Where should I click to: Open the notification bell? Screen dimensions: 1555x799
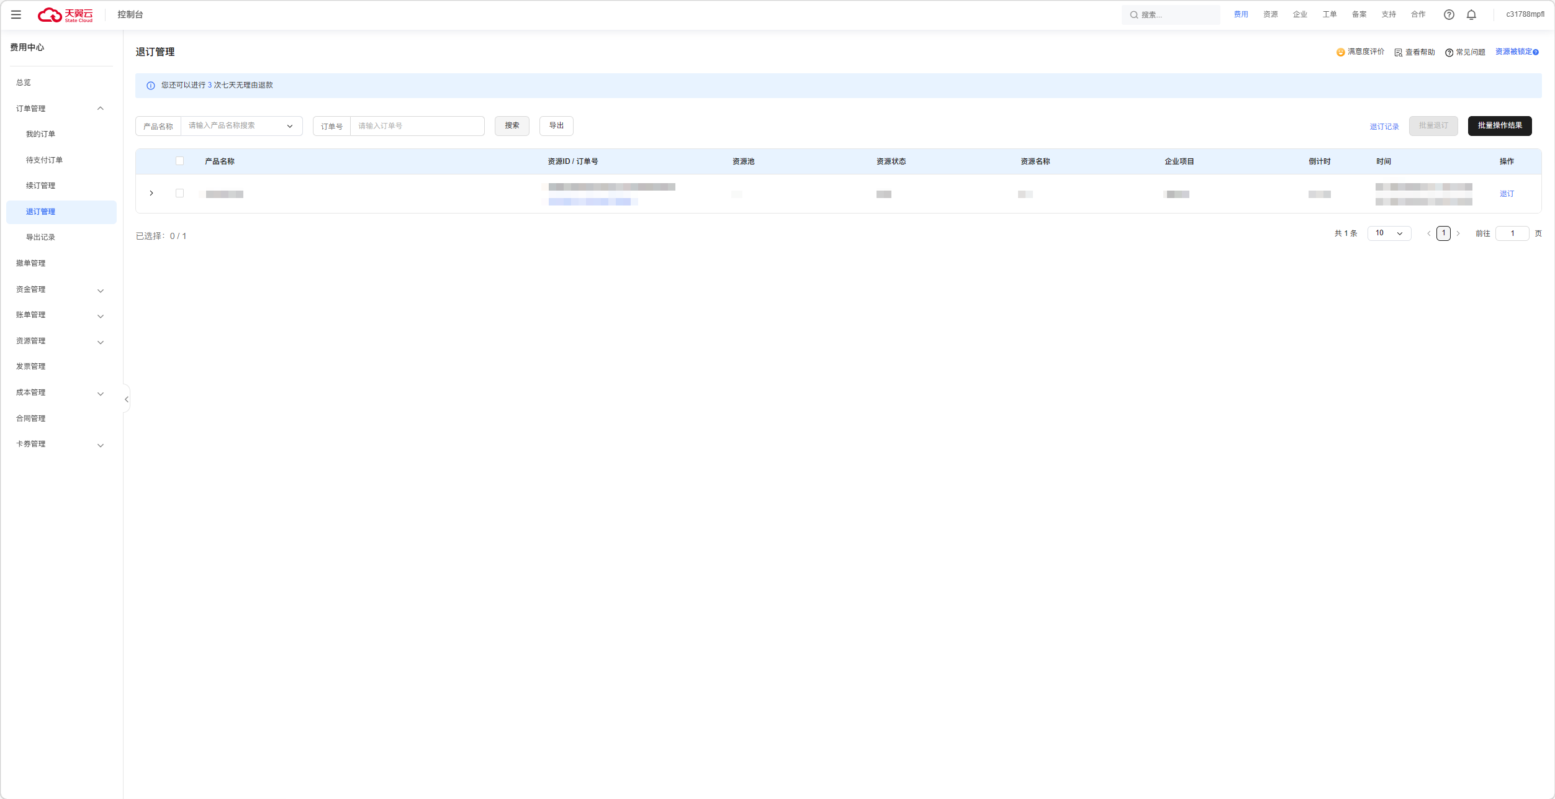(x=1471, y=15)
